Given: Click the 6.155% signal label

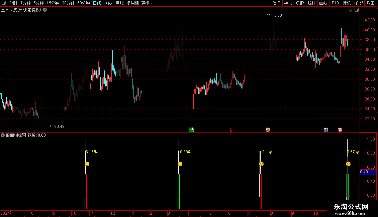Looking at the screenshot, I should coord(92,152).
